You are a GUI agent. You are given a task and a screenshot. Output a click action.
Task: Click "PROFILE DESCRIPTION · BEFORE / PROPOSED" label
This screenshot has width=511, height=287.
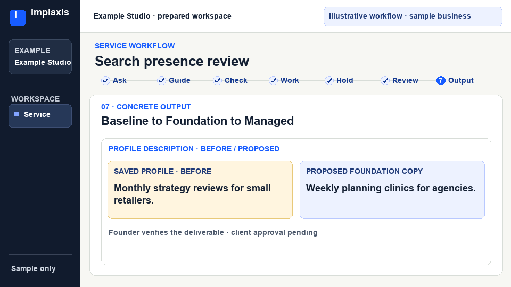coord(194,149)
